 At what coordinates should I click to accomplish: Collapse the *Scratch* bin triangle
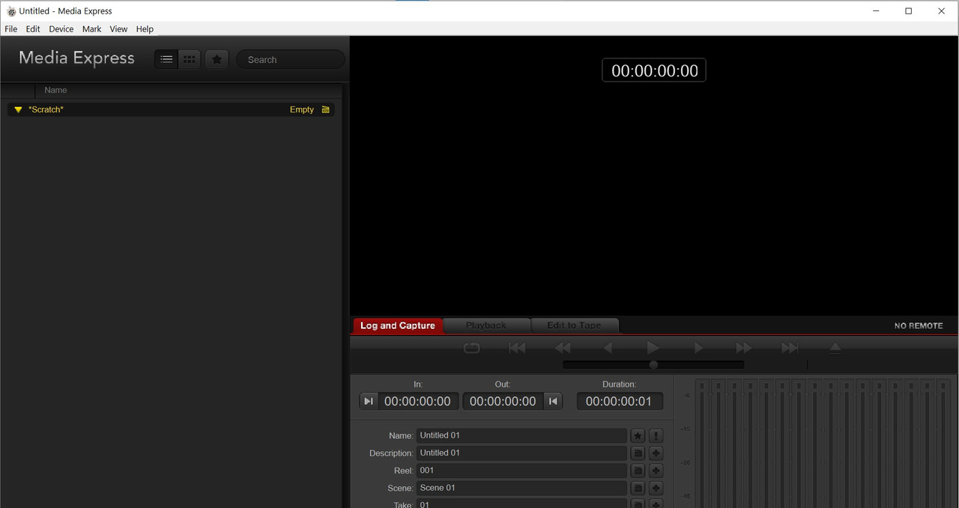tap(18, 109)
